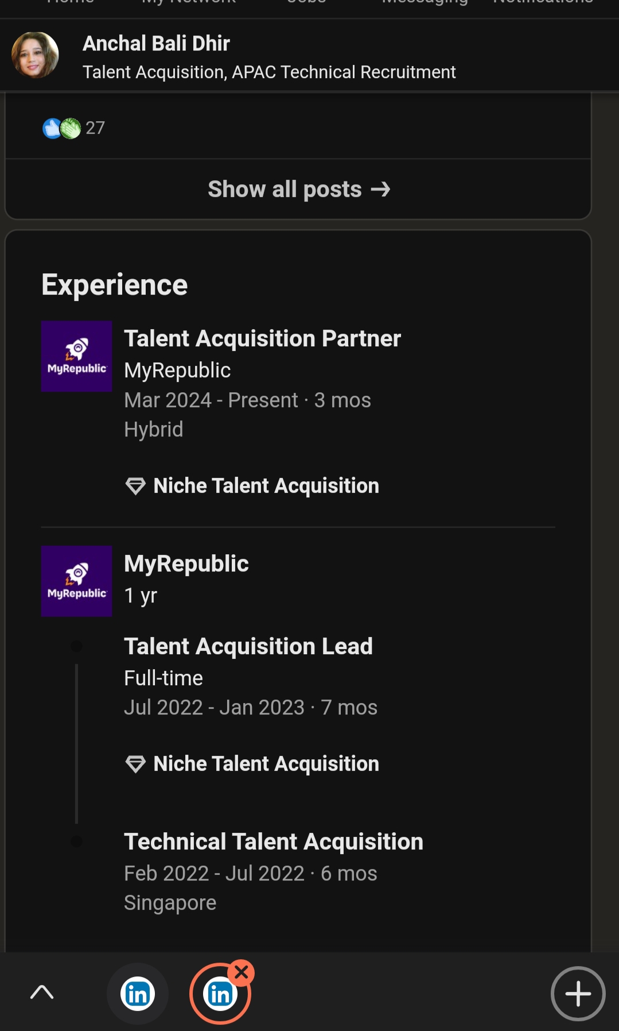Click diamond skill icon under Talent Acquisition Lead

[135, 764]
